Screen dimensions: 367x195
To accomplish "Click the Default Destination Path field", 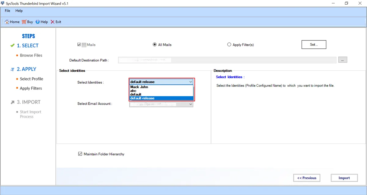I will click(x=227, y=60).
